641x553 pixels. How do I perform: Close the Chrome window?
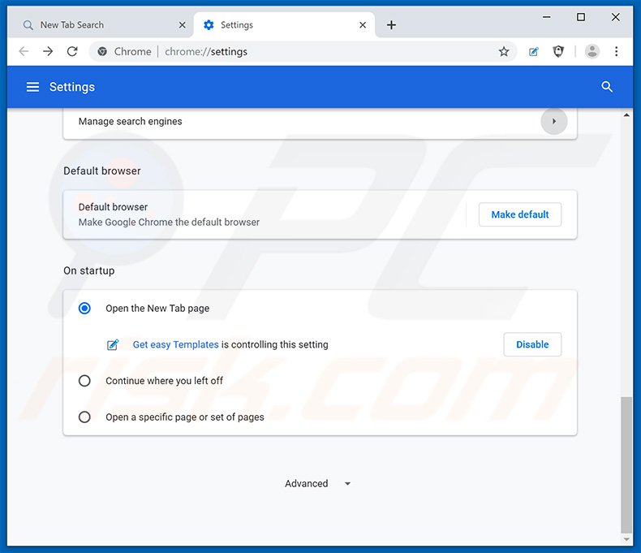[615, 17]
